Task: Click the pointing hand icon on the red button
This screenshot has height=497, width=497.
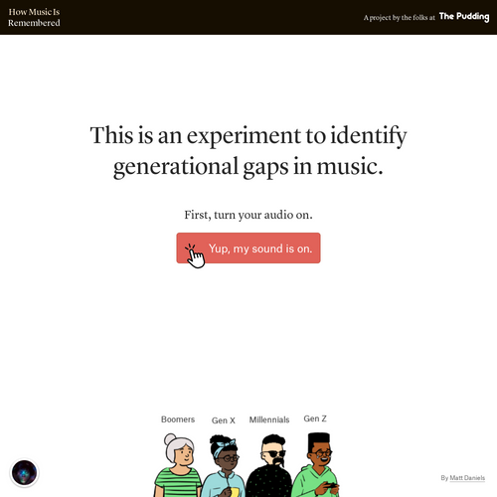Action: [195, 255]
